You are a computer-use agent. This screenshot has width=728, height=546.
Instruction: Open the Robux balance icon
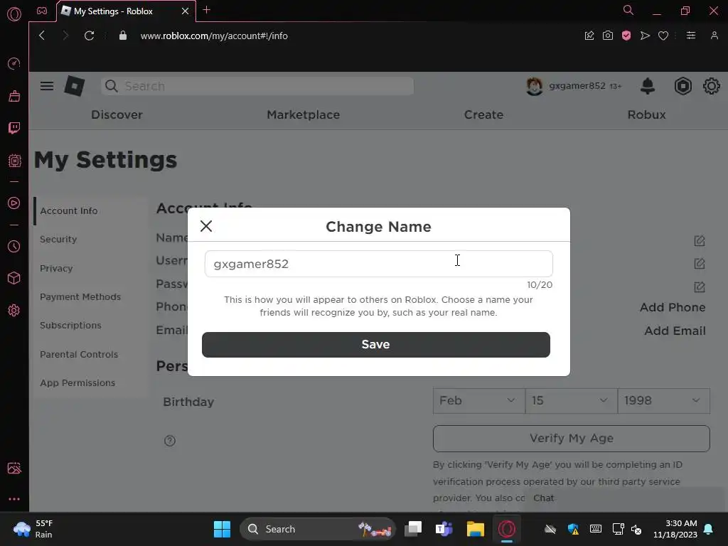(x=683, y=86)
